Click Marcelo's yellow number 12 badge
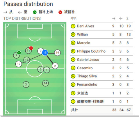The width and height of the screenshot is (139, 117). tap(73, 43)
